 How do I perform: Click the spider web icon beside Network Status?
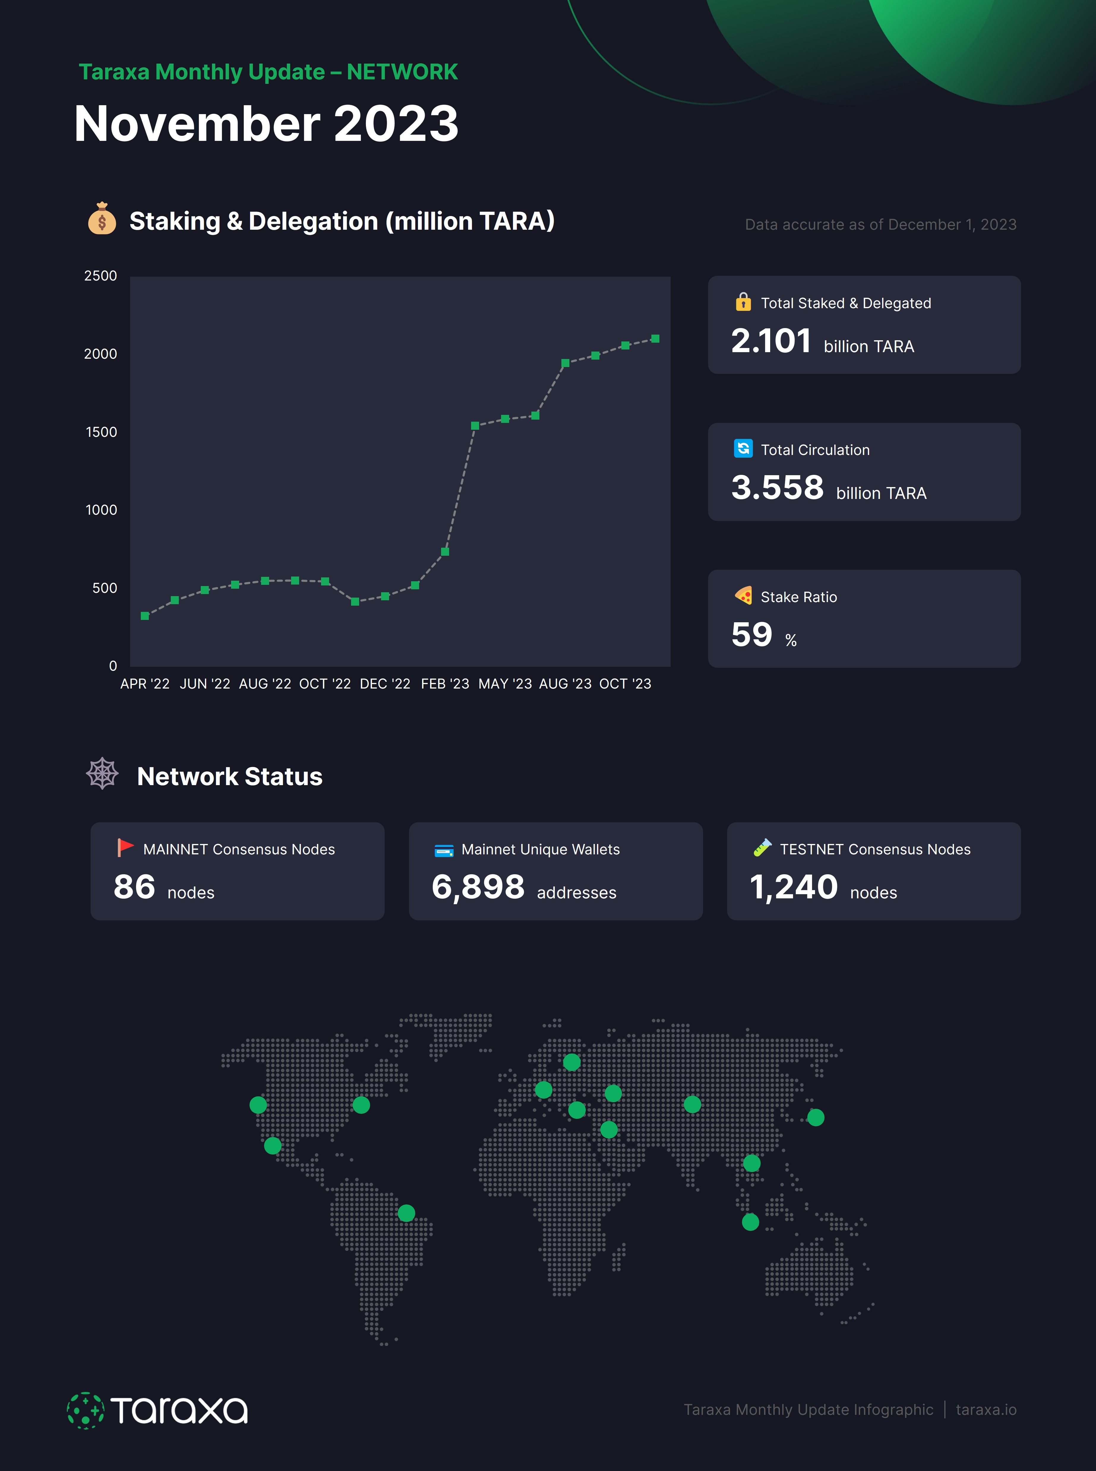[x=102, y=773]
